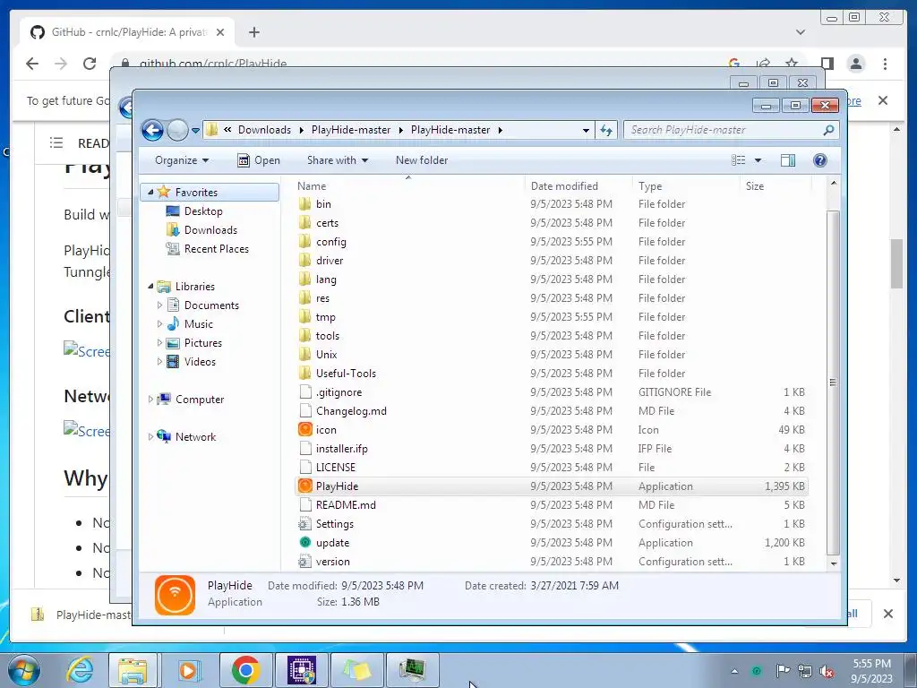Image resolution: width=917 pixels, height=688 pixels.
Task: Click the Explorer Back navigation button
Action: [x=152, y=130]
